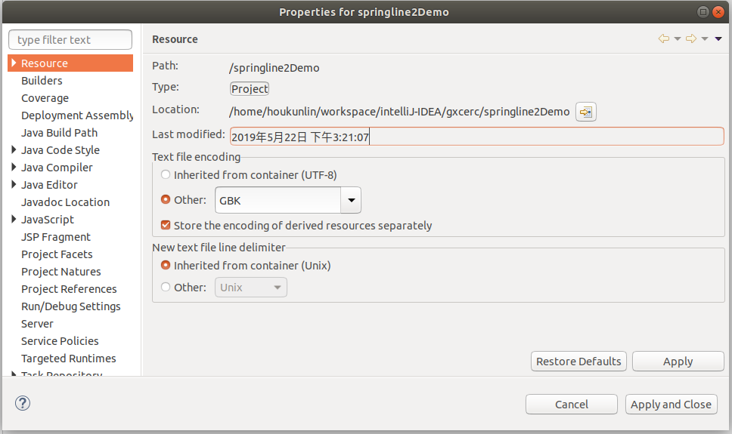Select the Other encoding radio button
The image size is (732, 434).
[x=166, y=199]
